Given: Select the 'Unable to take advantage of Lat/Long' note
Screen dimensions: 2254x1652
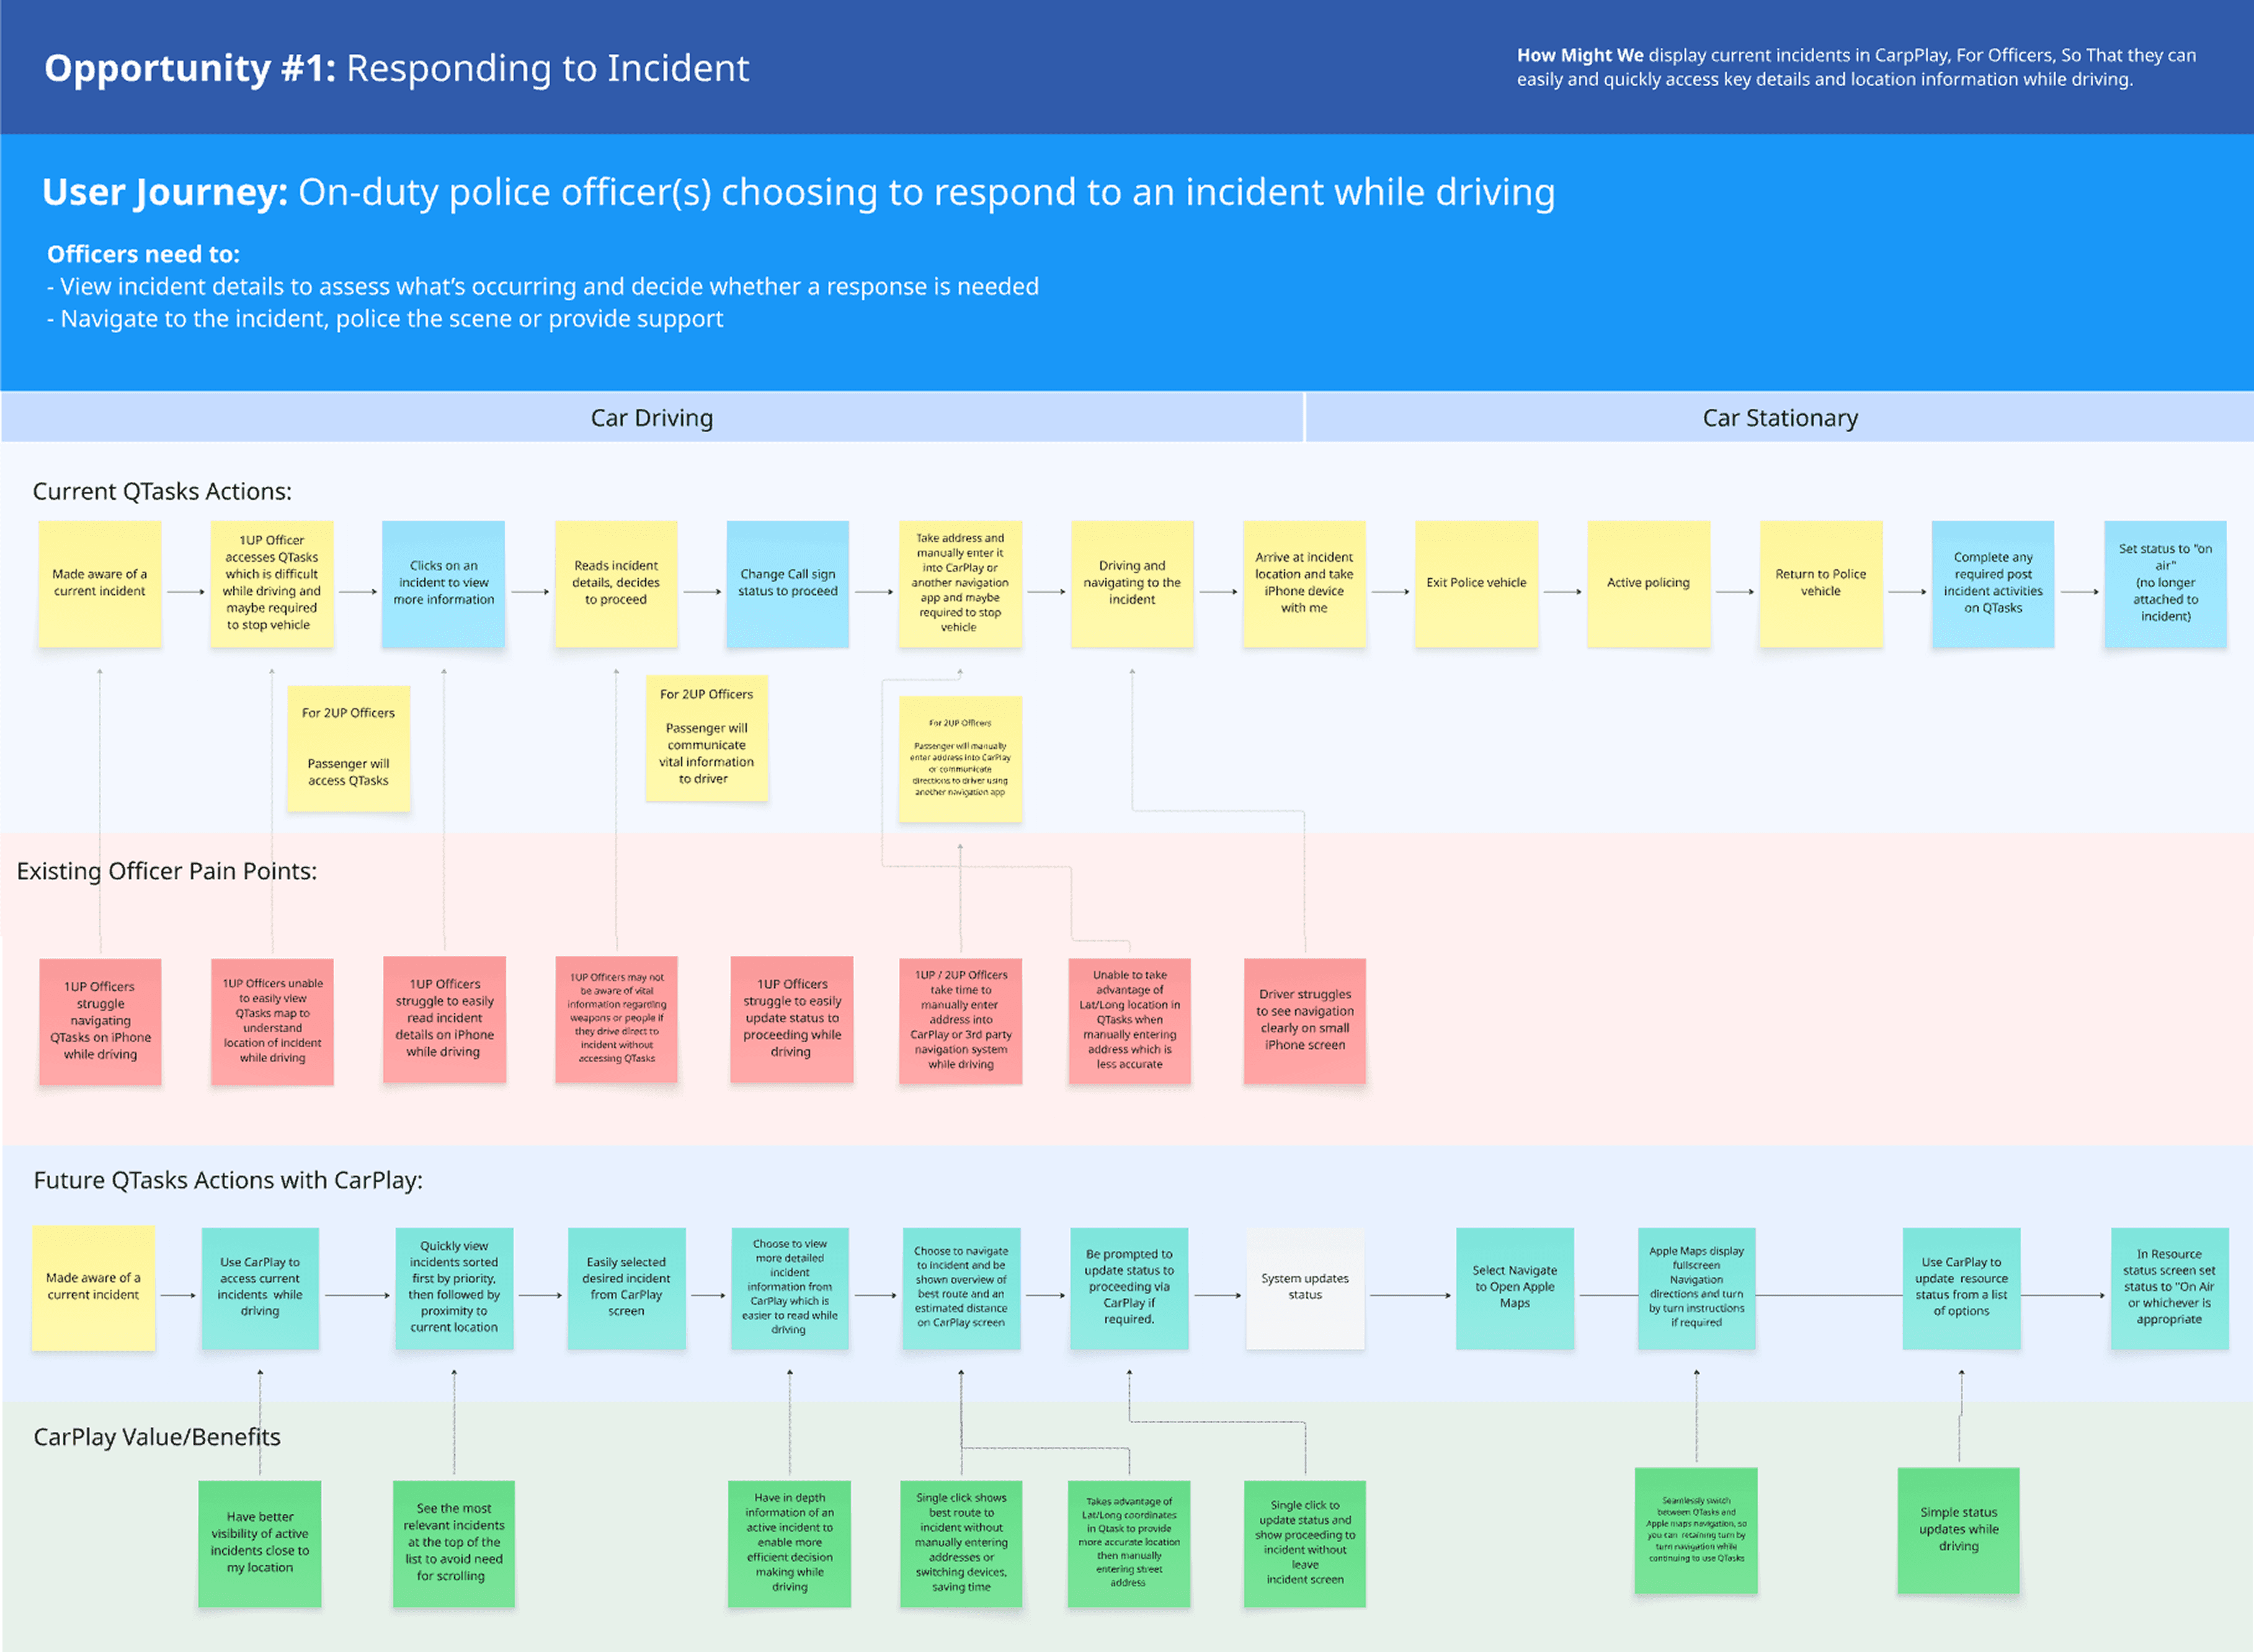Looking at the screenshot, I should pos(1129,1020).
